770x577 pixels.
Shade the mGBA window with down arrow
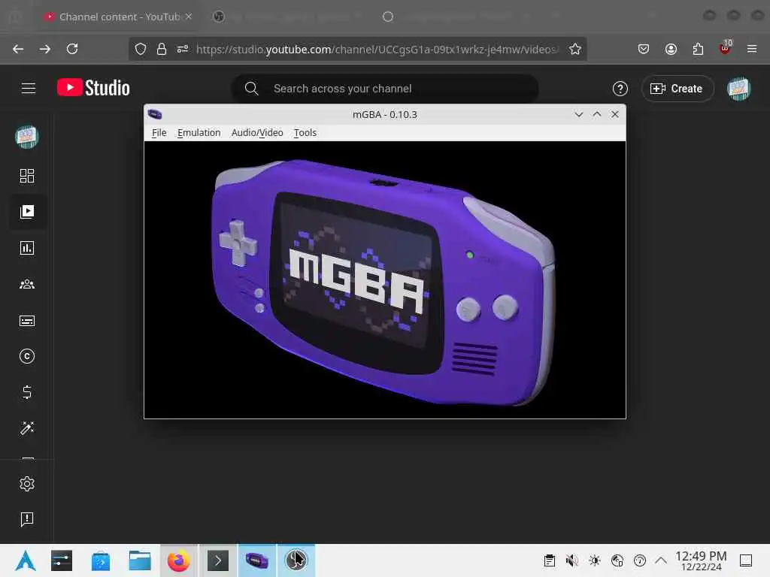[x=579, y=114]
